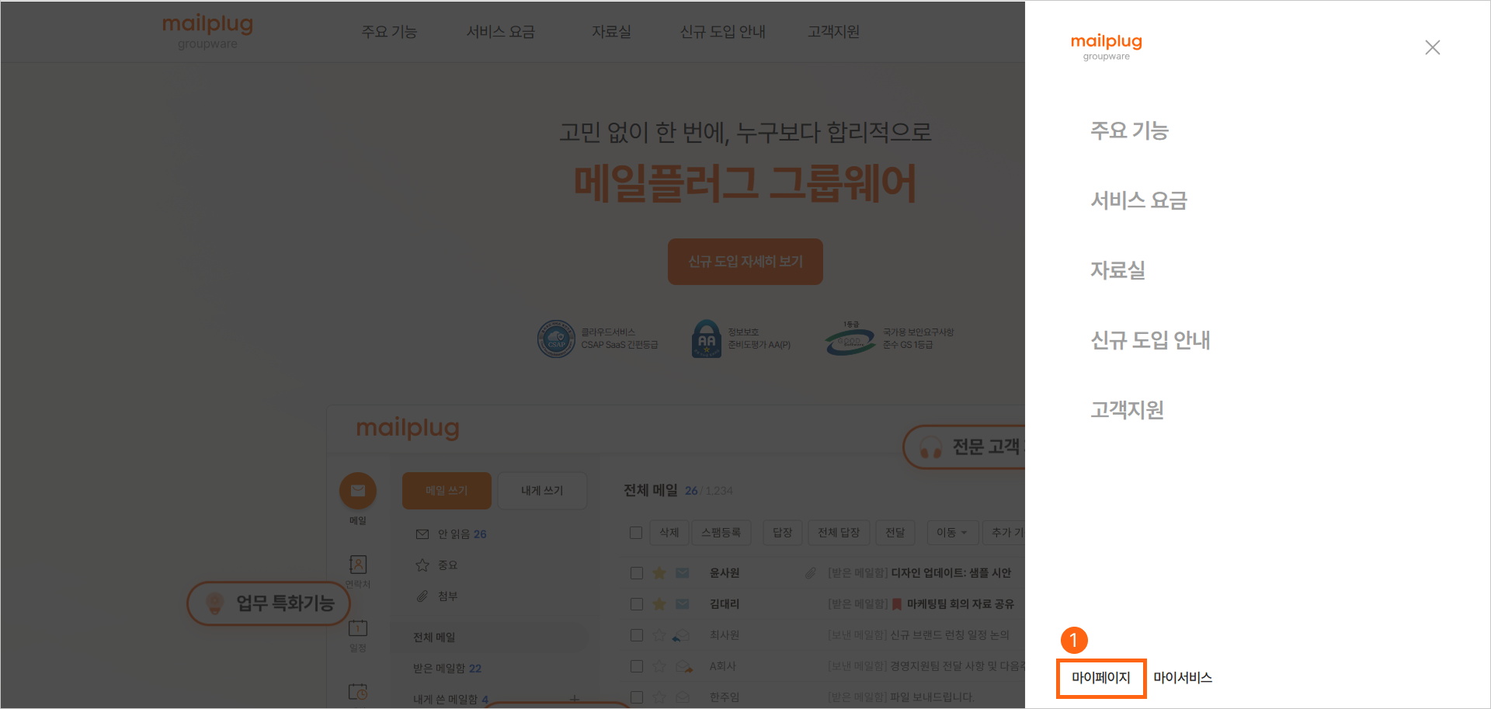
Task: Open the 받은 메일함 22 folder
Action: click(x=447, y=669)
